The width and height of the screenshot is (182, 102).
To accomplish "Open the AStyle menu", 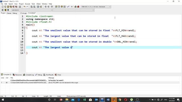I will pos(38,4).
